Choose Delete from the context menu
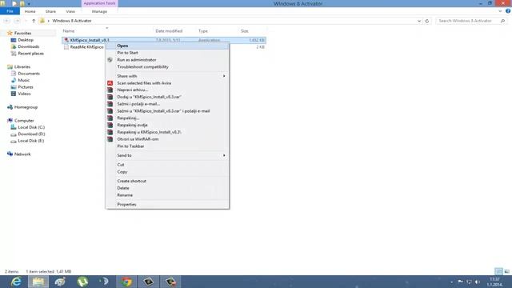This screenshot has height=288, width=512. pos(167,188)
